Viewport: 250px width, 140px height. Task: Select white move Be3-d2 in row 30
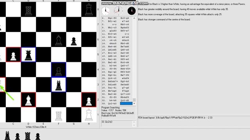coord(112,94)
